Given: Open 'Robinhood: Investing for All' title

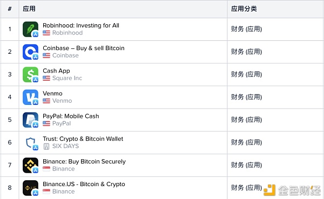Looking at the screenshot, I should tap(81, 25).
